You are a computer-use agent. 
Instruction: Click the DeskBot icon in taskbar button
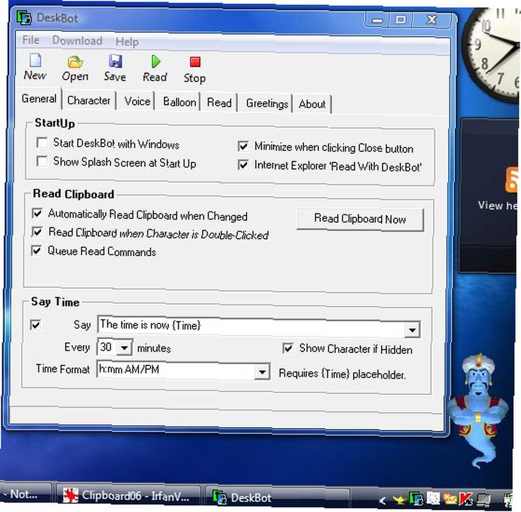pyautogui.click(x=219, y=497)
